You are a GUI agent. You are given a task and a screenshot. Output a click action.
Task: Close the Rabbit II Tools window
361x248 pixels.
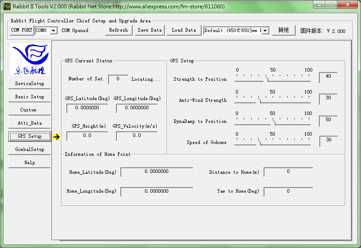tap(348, 4)
